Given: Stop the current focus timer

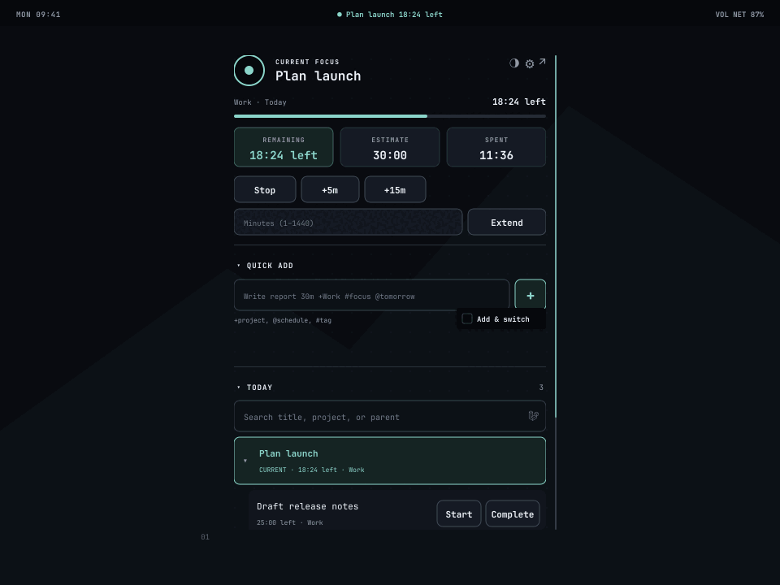Looking at the screenshot, I should coord(265,189).
